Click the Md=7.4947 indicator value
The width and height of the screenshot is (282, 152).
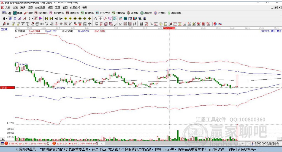point(67,31)
